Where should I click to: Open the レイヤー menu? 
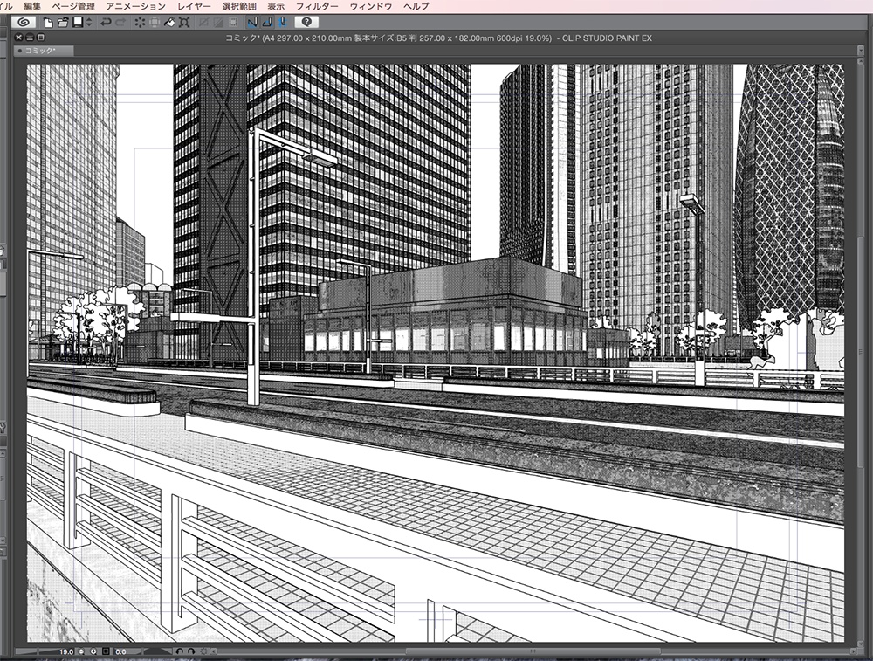point(195,6)
